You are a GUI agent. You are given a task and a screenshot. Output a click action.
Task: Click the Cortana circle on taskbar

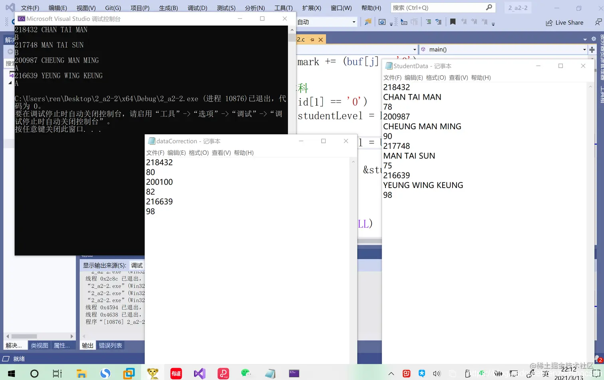click(x=34, y=374)
